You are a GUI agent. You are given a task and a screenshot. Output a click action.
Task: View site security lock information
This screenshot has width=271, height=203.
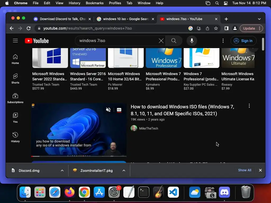[39, 28]
